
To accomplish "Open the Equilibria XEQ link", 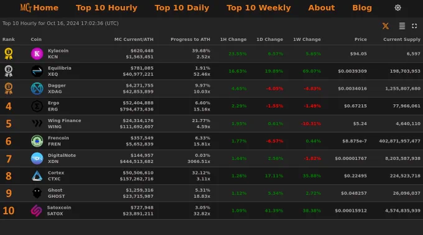I will point(60,71).
